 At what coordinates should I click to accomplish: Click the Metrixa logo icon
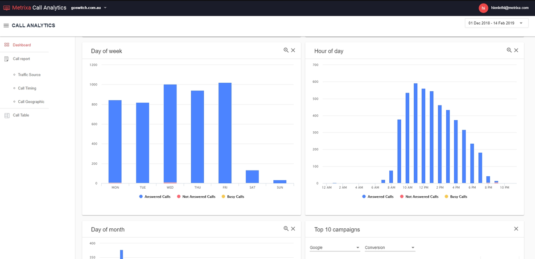click(x=7, y=8)
